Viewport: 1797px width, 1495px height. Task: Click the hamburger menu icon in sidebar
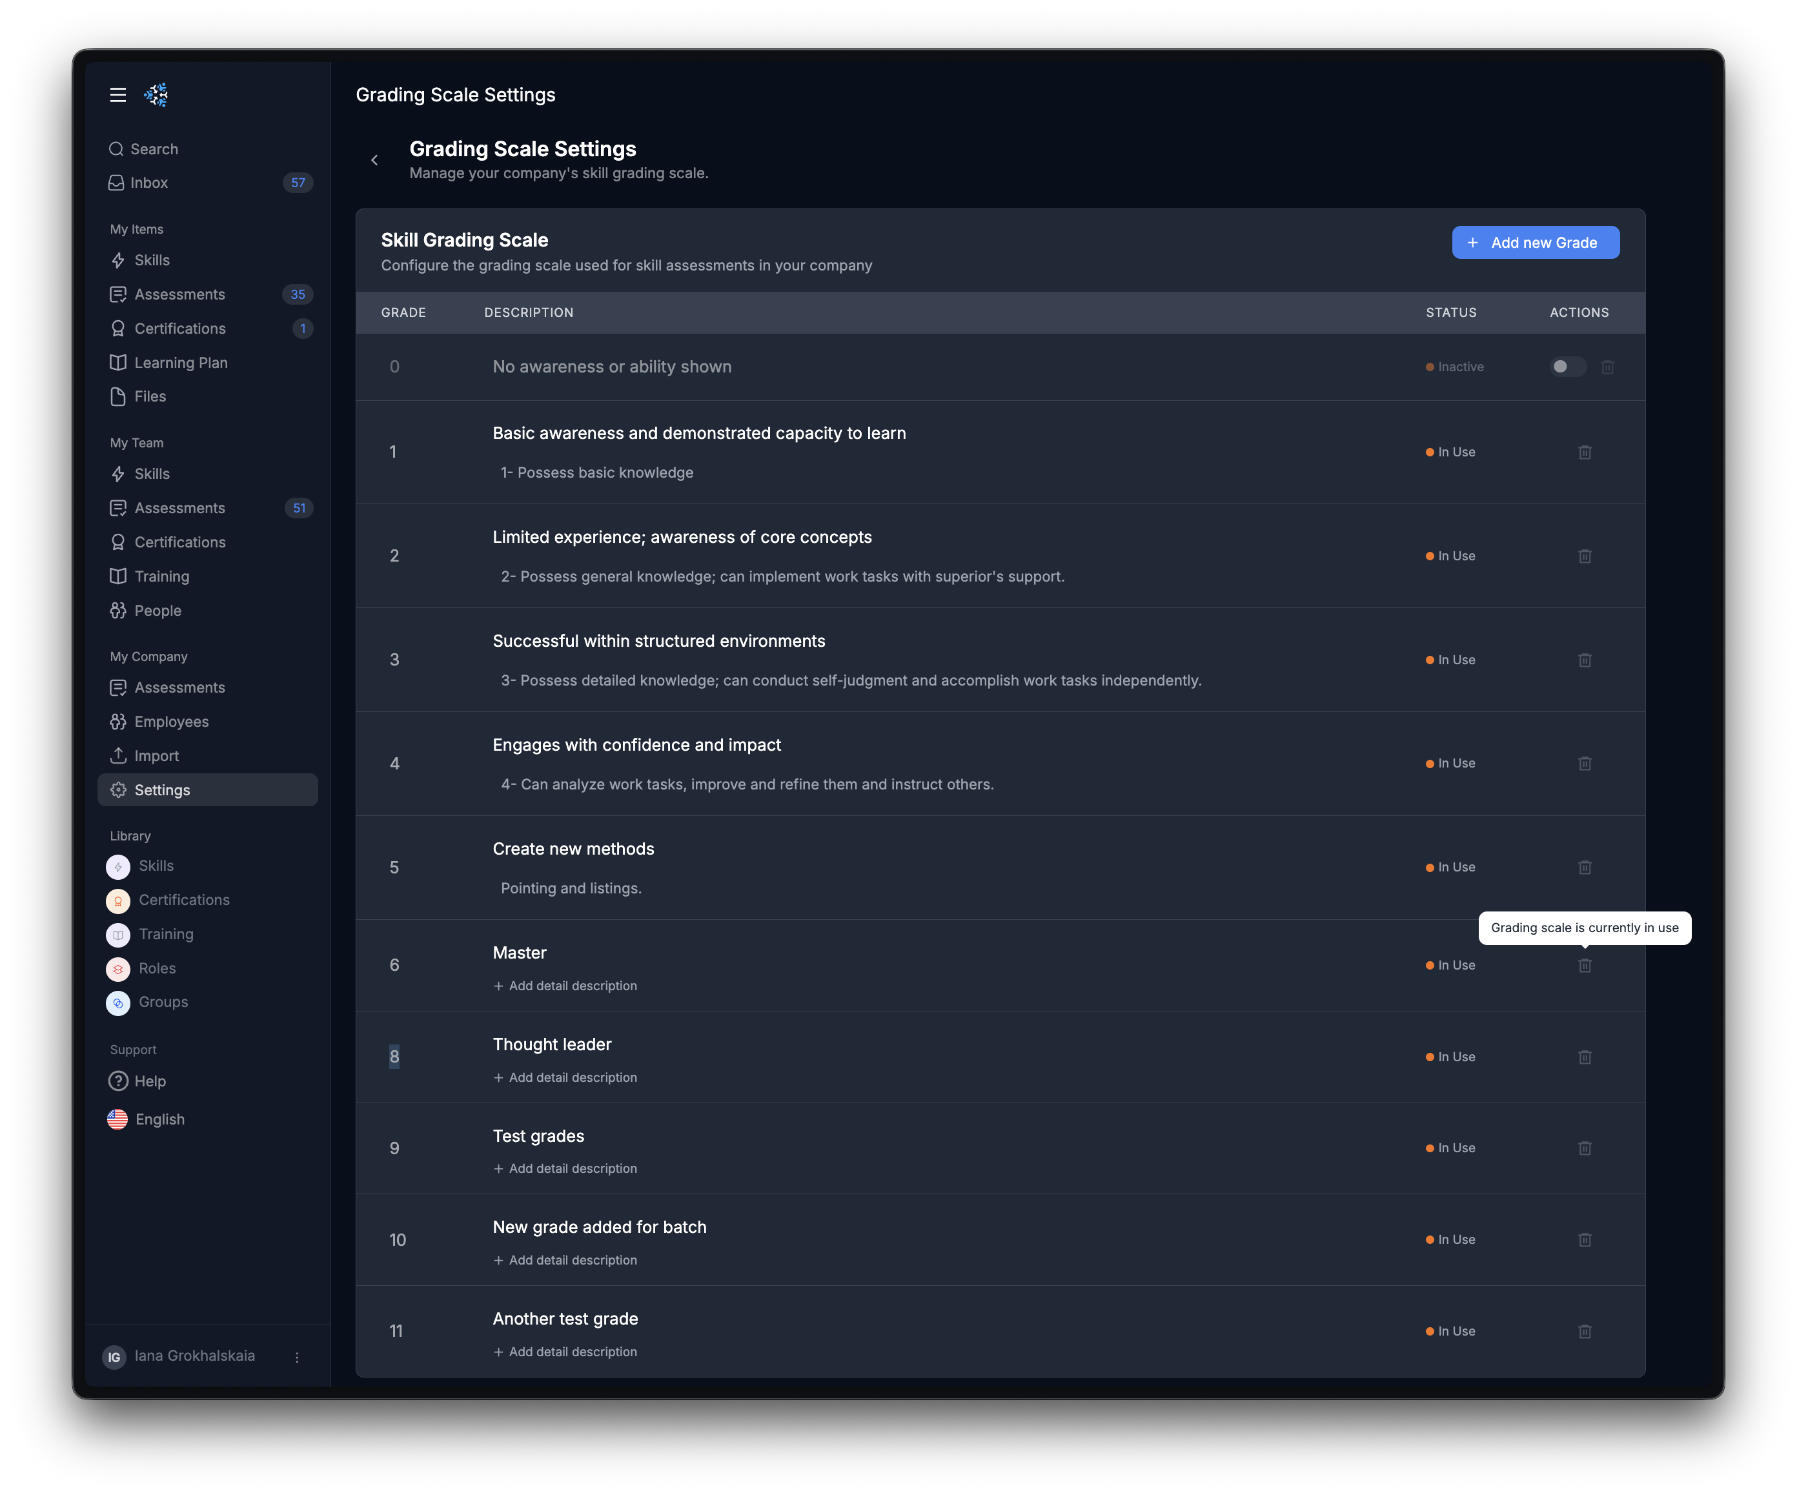(118, 95)
